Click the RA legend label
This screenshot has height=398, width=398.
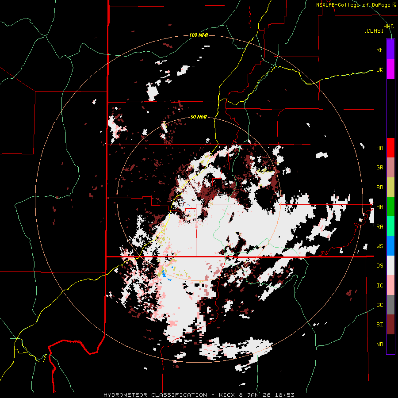pos(379,227)
